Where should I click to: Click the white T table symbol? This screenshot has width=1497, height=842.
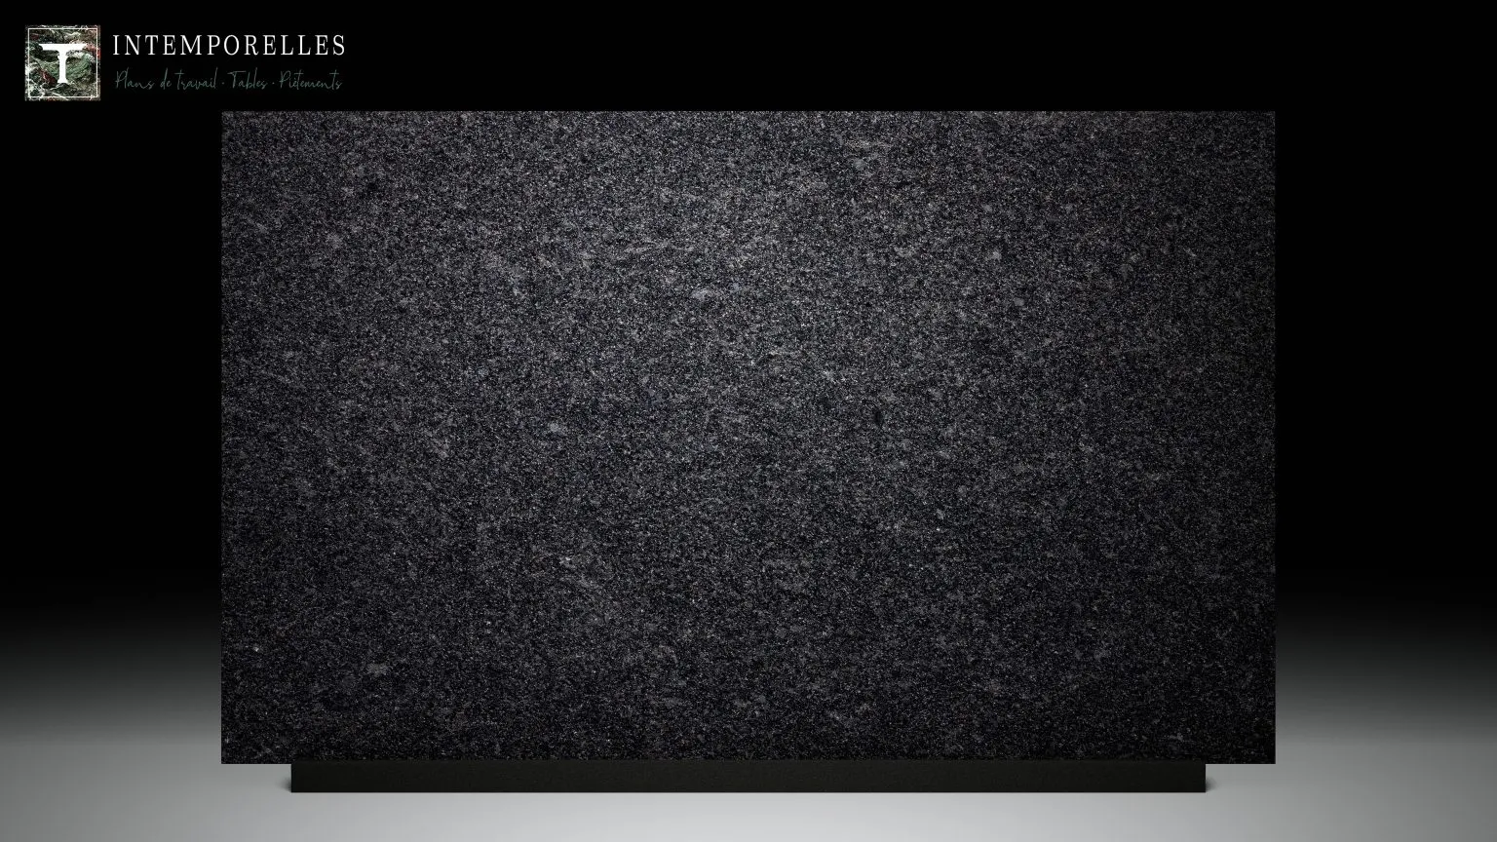[x=62, y=62]
